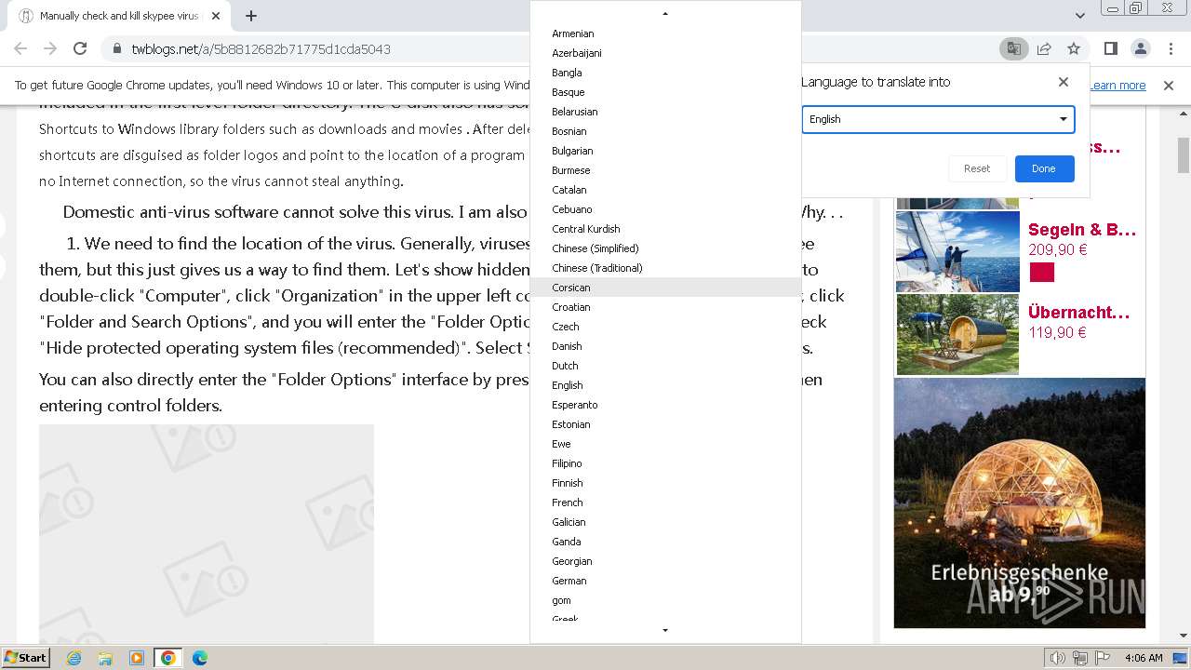Select Azerbaijani from language list
Screen dimensions: 1191x670
665,53
